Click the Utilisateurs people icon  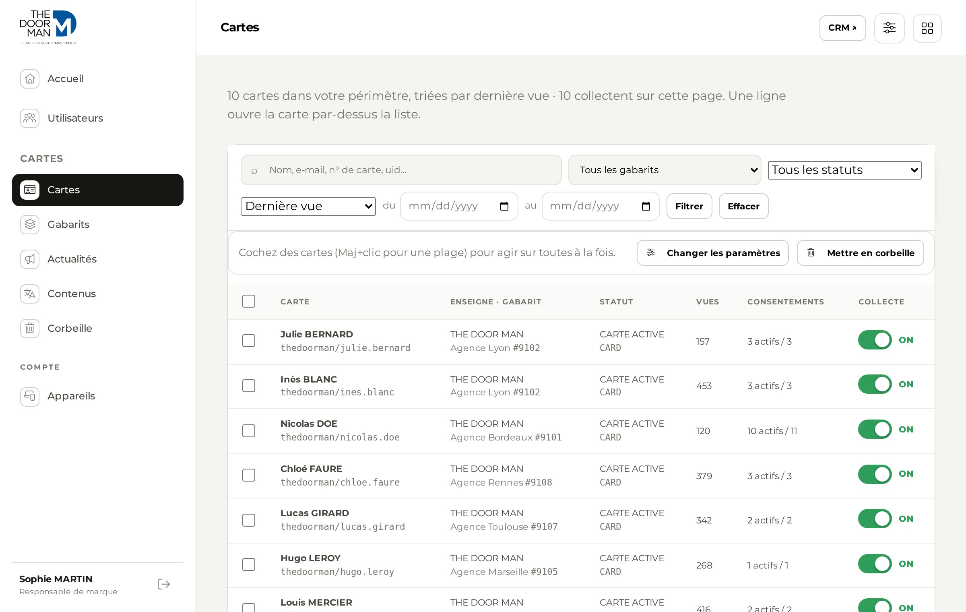tap(30, 118)
